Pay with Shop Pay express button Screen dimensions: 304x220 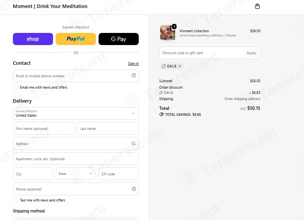point(33,39)
